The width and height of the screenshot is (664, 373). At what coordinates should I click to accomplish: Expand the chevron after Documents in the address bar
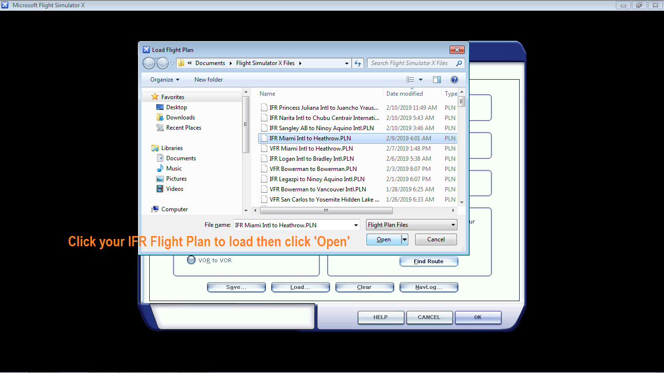[x=230, y=63]
